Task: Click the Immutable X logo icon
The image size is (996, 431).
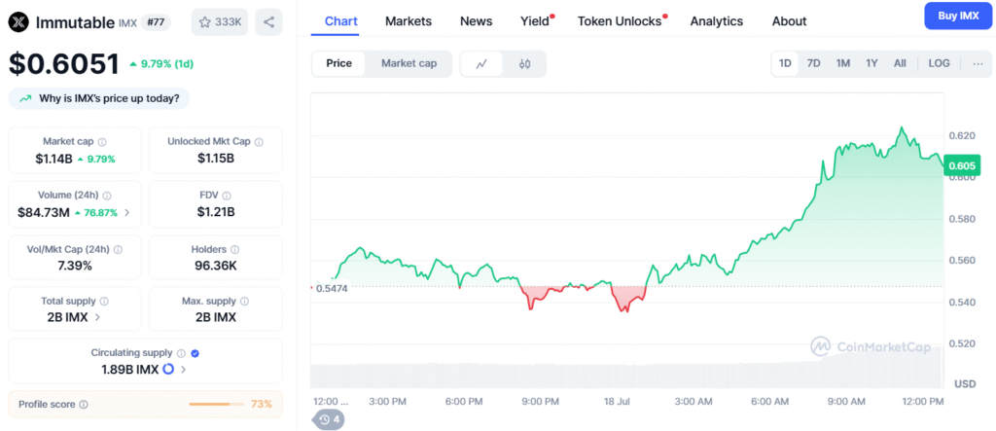Action: 18,22
